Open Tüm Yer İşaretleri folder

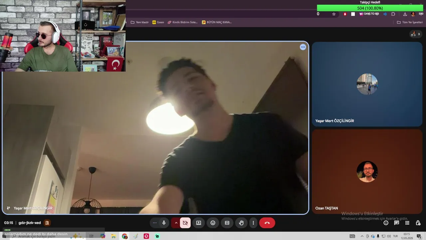pos(410,22)
